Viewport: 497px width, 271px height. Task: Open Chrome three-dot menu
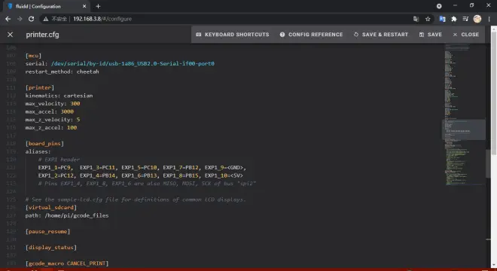click(489, 19)
